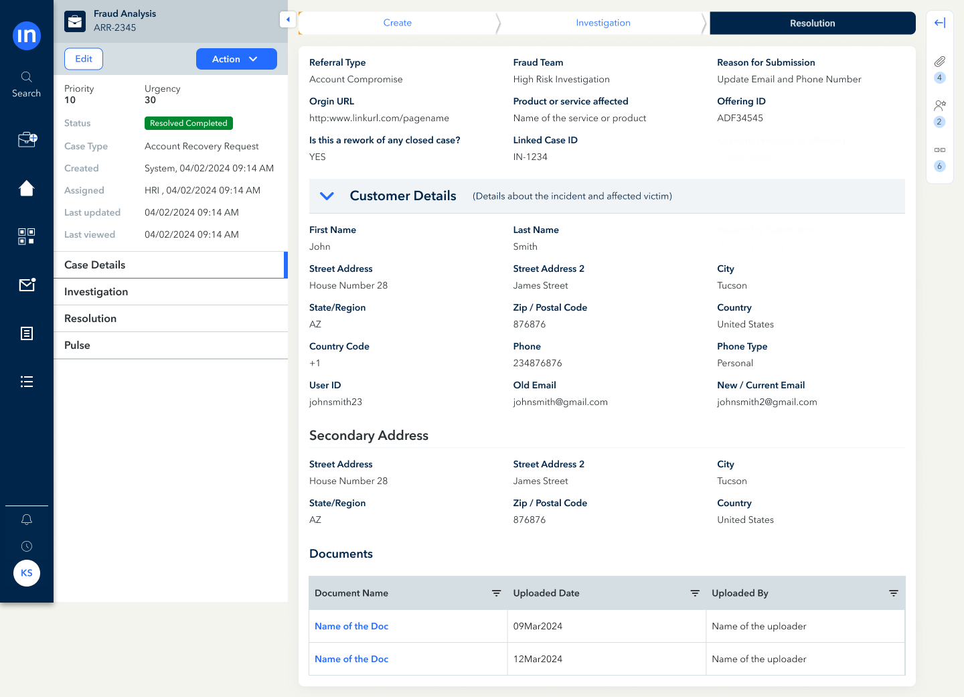
Task: Open the create new case briefcase icon
Action: click(27, 139)
